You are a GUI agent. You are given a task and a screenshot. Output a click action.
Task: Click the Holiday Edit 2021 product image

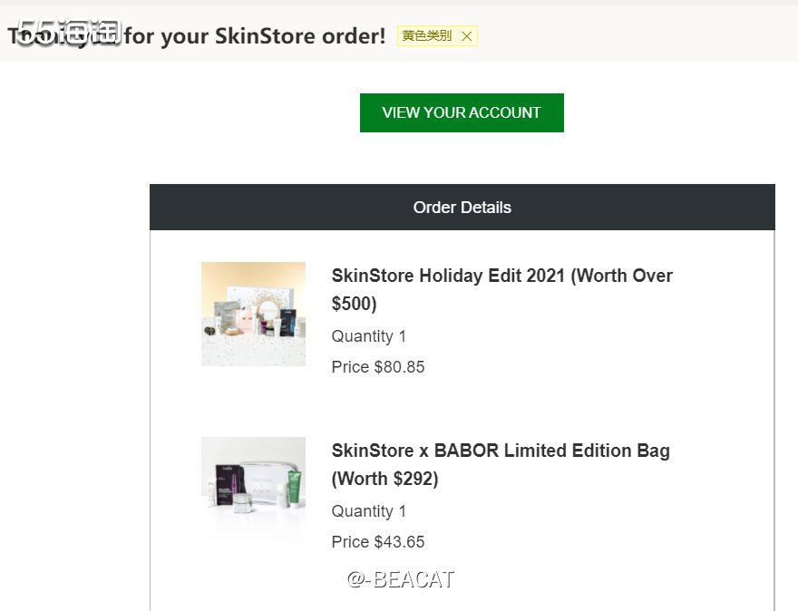253,314
